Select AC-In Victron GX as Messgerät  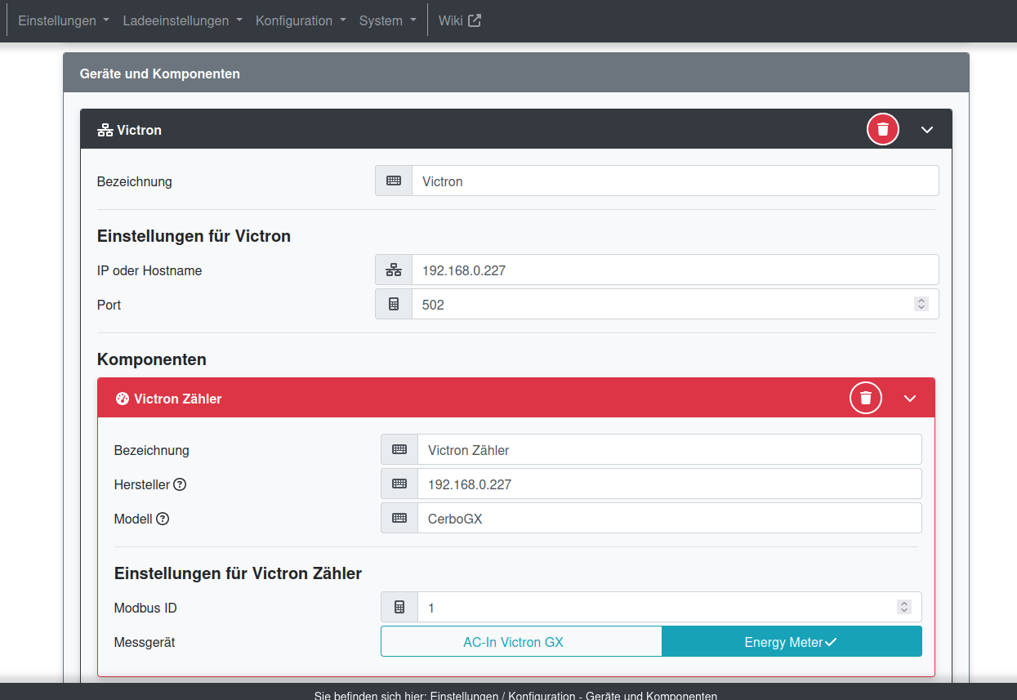[x=521, y=642]
